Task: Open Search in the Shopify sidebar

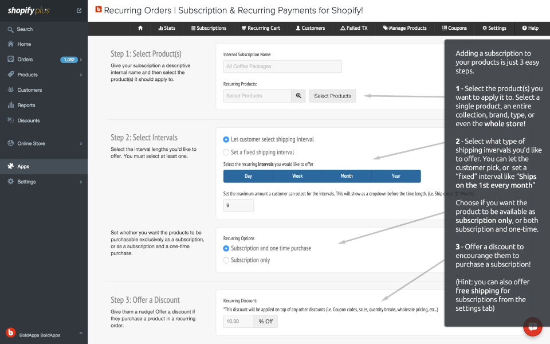Action: 25,29
